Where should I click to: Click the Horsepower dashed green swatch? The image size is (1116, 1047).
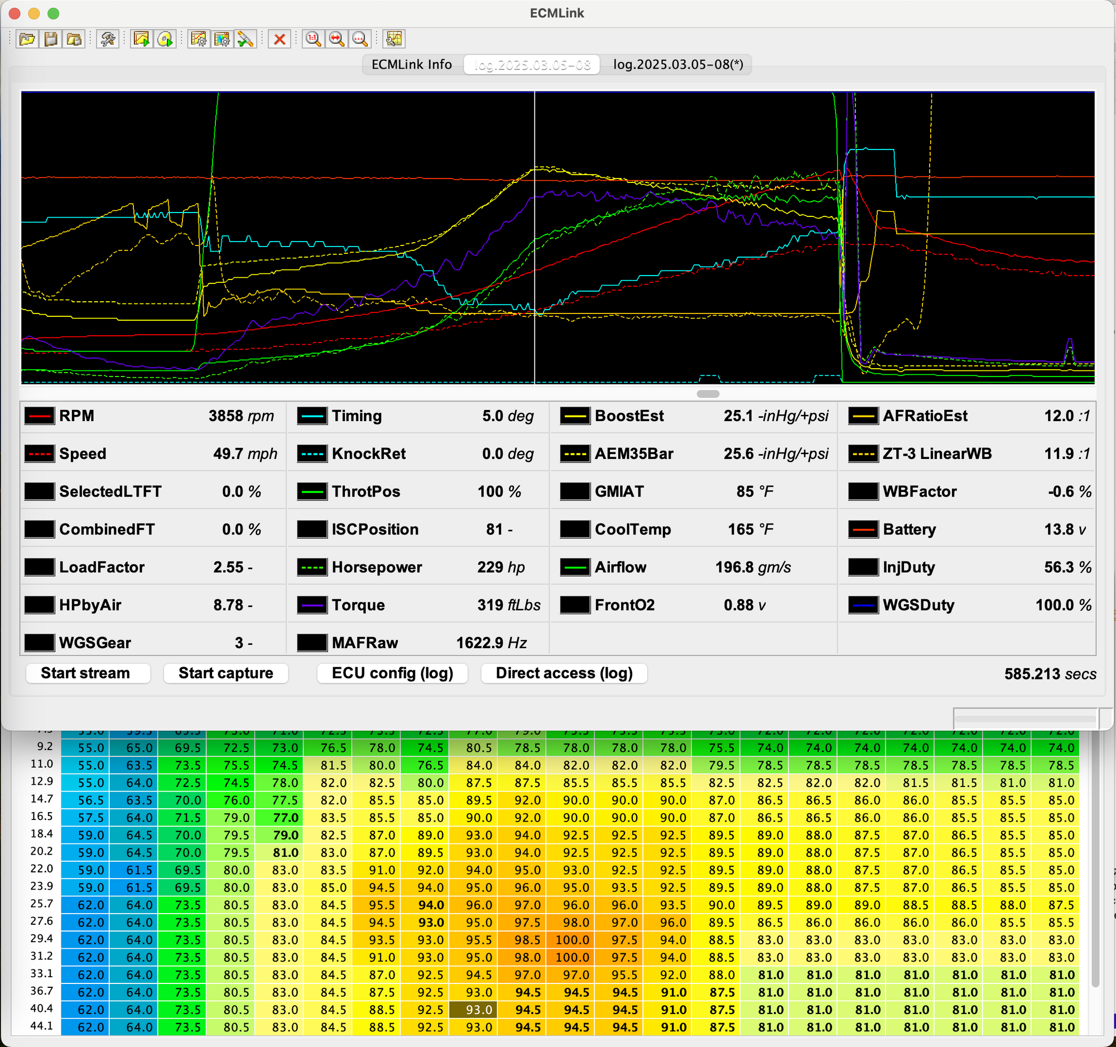(312, 567)
